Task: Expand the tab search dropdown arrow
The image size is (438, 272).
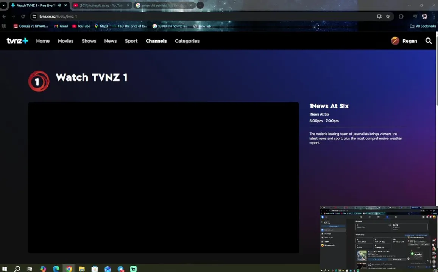Action: [4, 5]
